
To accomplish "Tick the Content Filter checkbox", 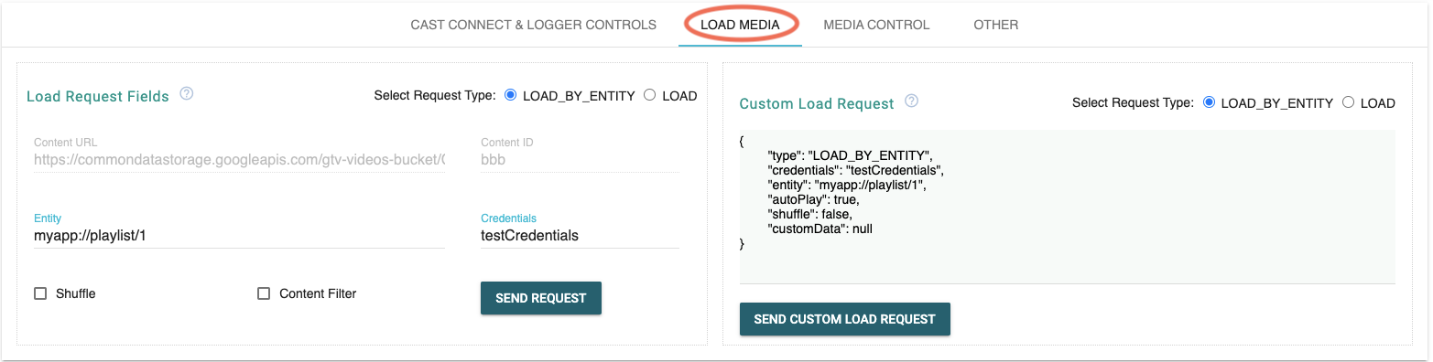I will [264, 293].
